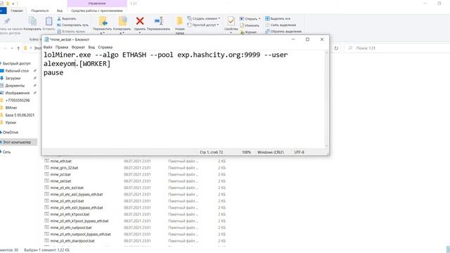Select Рабочий стол in the navigation pane
The width and height of the screenshot is (450, 253).
tap(17, 71)
